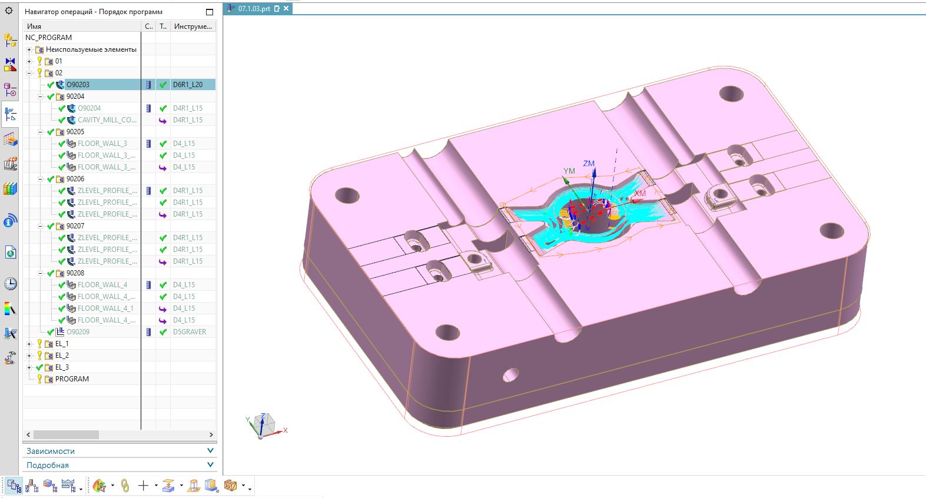Switch to Machining Method View

[68, 486]
